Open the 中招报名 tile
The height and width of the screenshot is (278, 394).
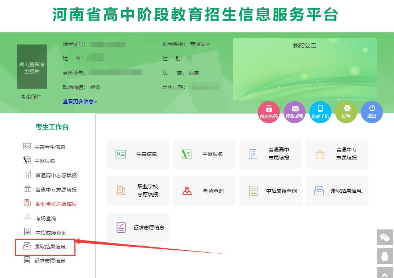click(204, 154)
